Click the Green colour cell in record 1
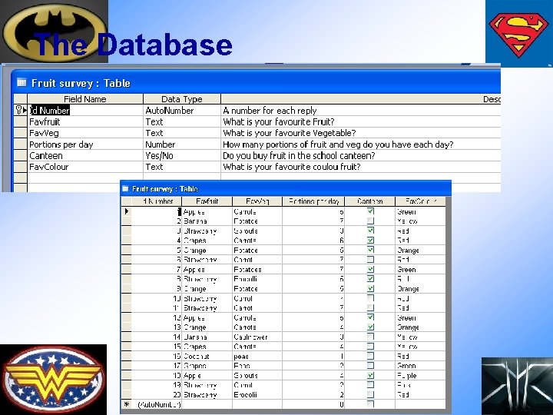 (420, 212)
